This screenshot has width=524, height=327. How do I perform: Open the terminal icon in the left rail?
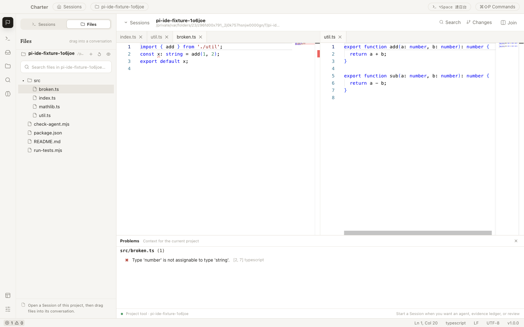click(x=8, y=39)
